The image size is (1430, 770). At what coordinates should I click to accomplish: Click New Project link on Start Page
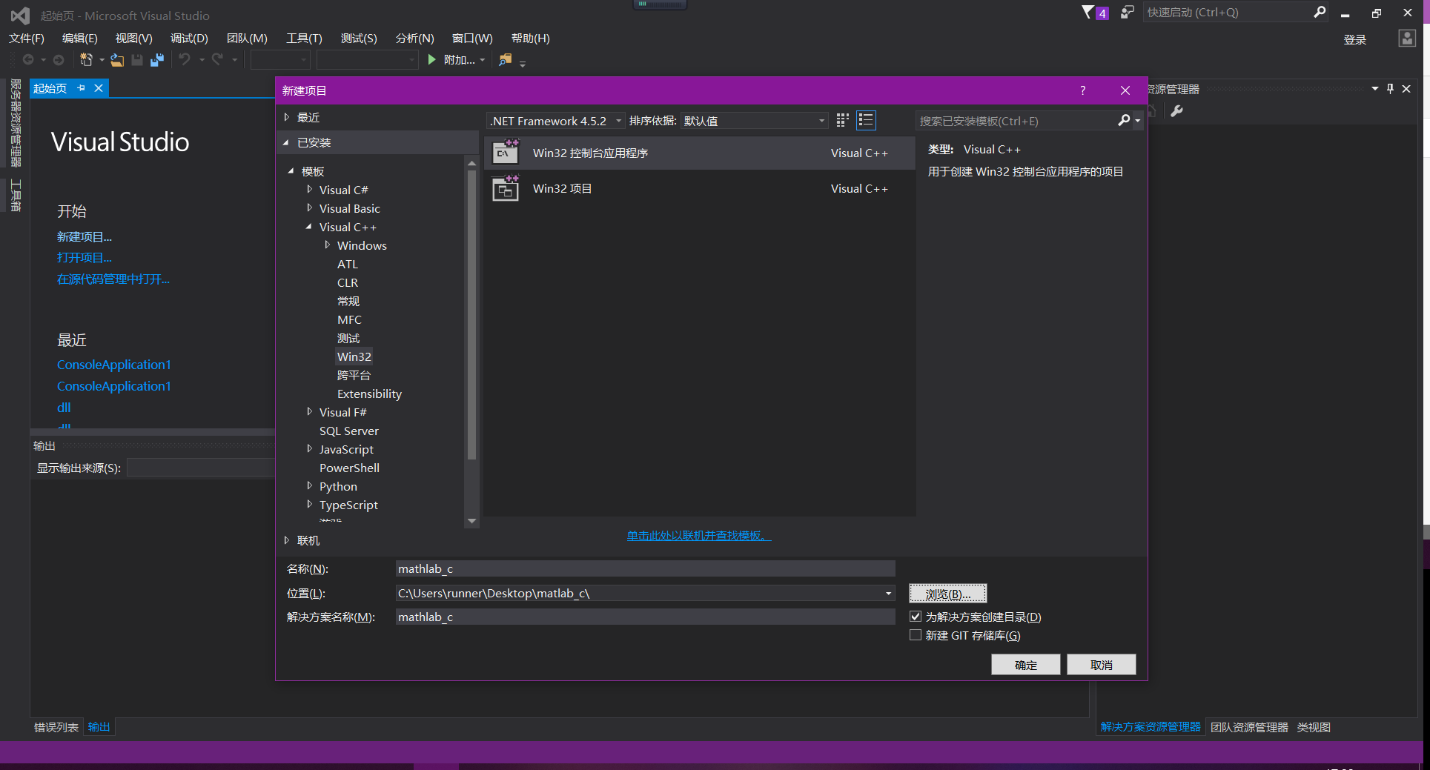pyautogui.click(x=85, y=236)
